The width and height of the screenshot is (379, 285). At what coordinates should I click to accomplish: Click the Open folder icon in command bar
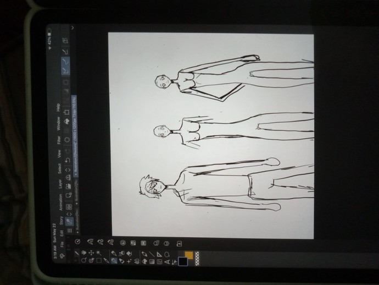tap(69, 187)
